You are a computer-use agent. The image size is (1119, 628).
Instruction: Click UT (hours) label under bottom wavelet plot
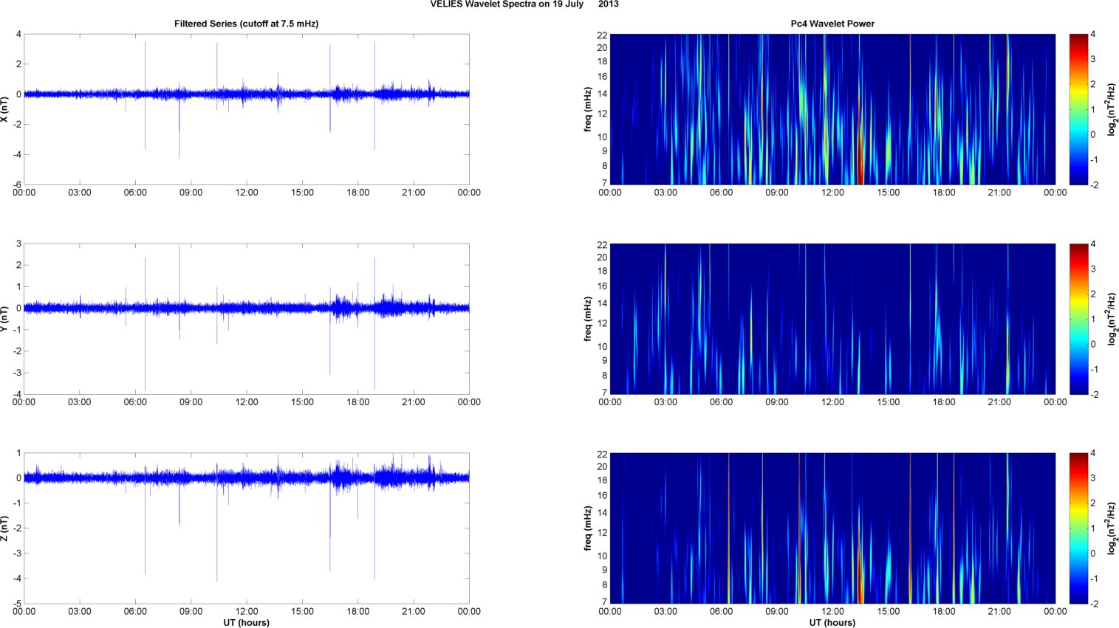pos(832,623)
